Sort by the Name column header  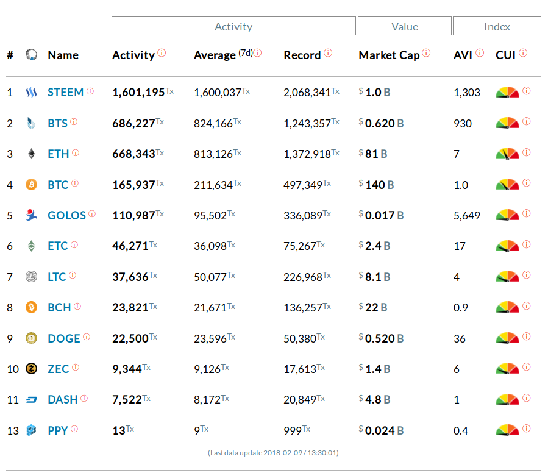(63, 55)
